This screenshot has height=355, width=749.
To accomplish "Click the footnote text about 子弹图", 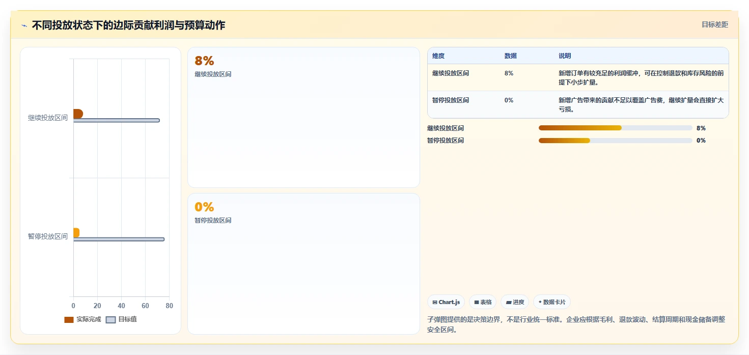I will pyautogui.click(x=576, y=324).
